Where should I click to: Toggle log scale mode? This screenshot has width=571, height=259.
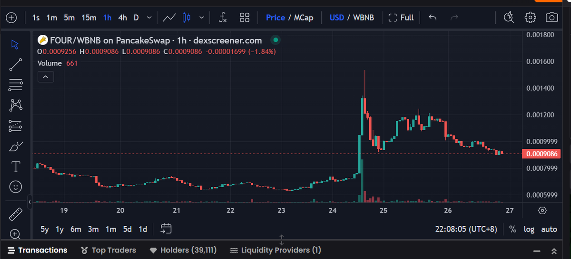529,229
